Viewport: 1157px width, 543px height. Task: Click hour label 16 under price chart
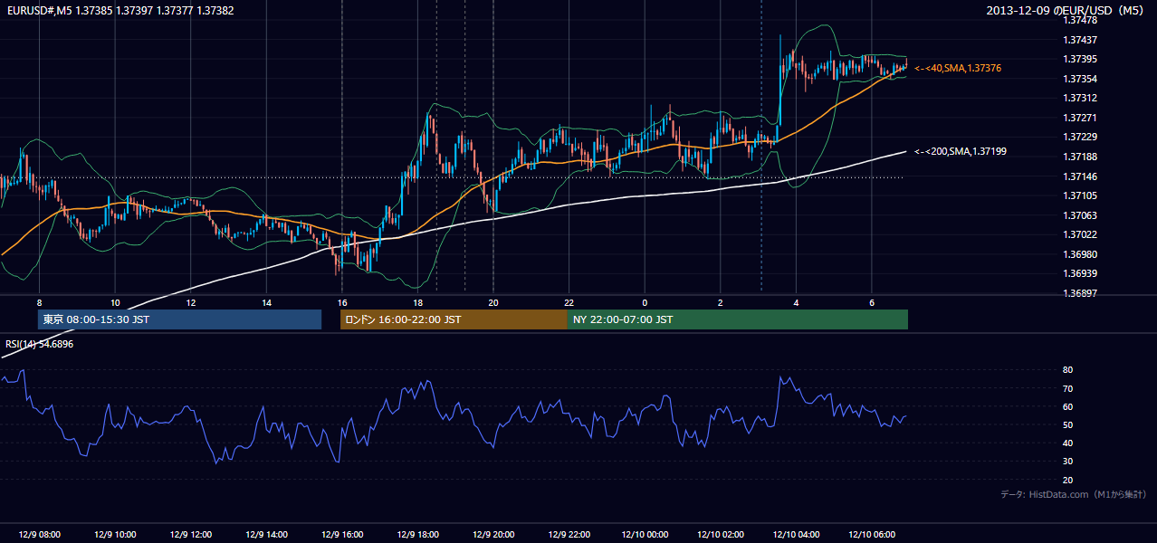[342, 302]
